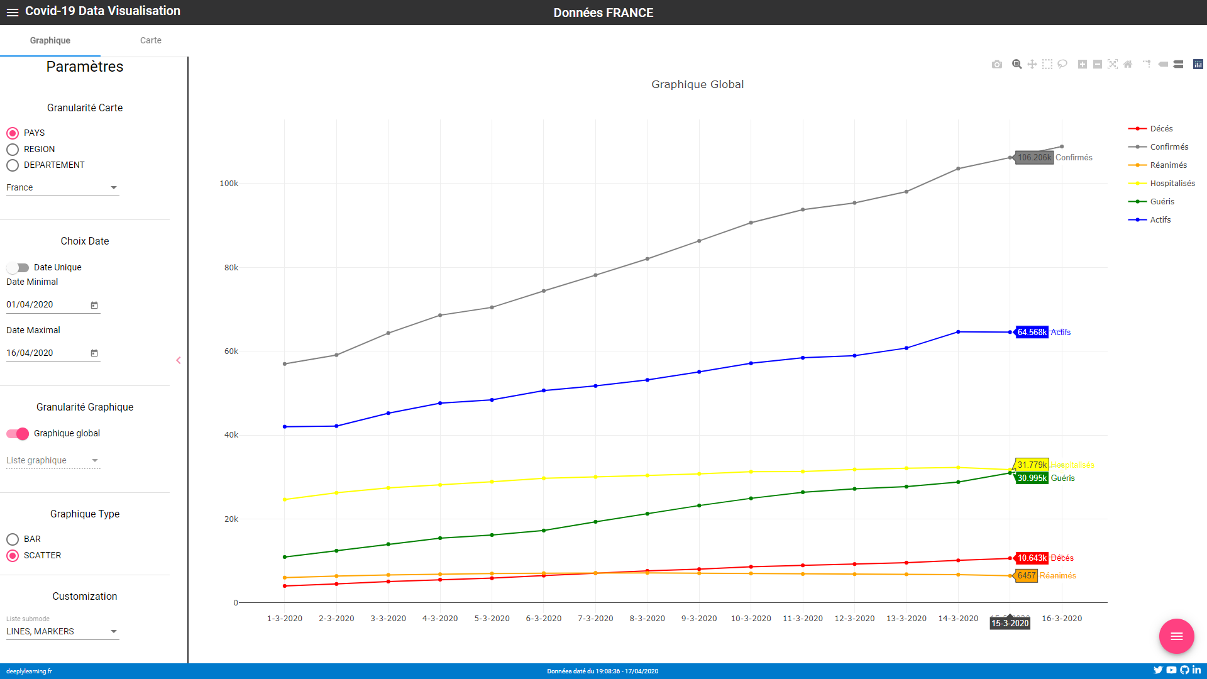1207x679 pixels.
Task: Select the Graphique tab
Action: [50, 40]
